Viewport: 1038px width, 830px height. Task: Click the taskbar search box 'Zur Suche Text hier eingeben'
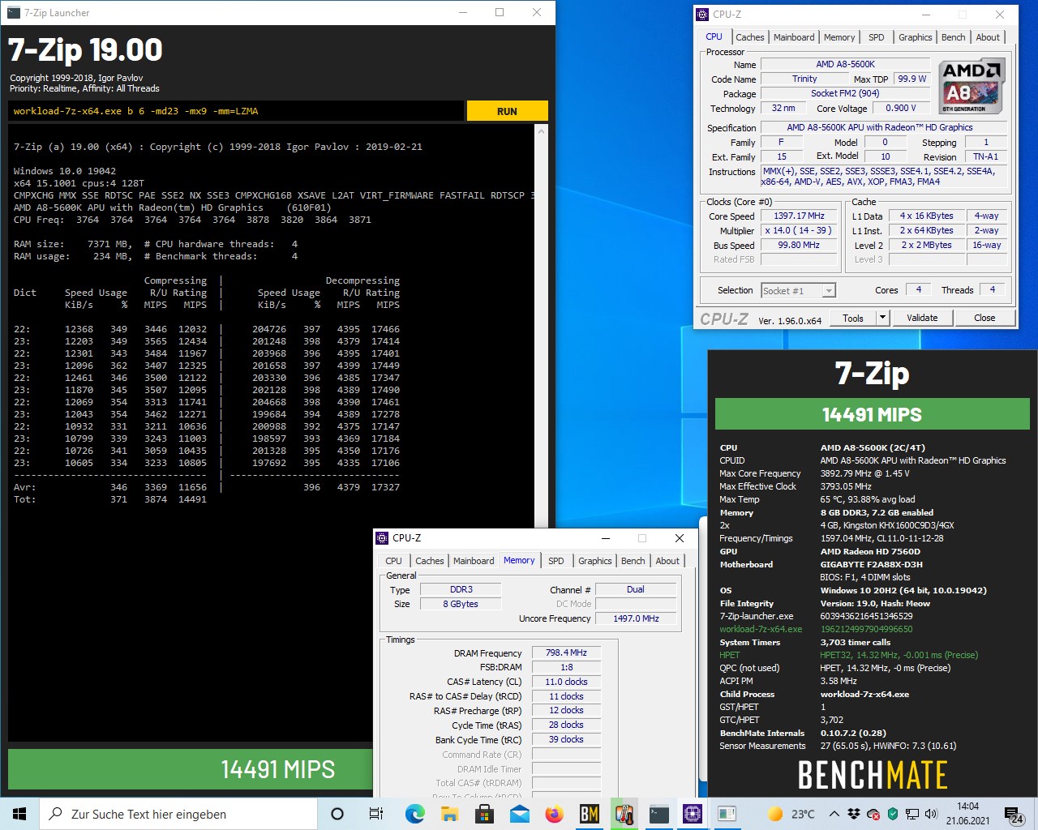coord(178,814)
